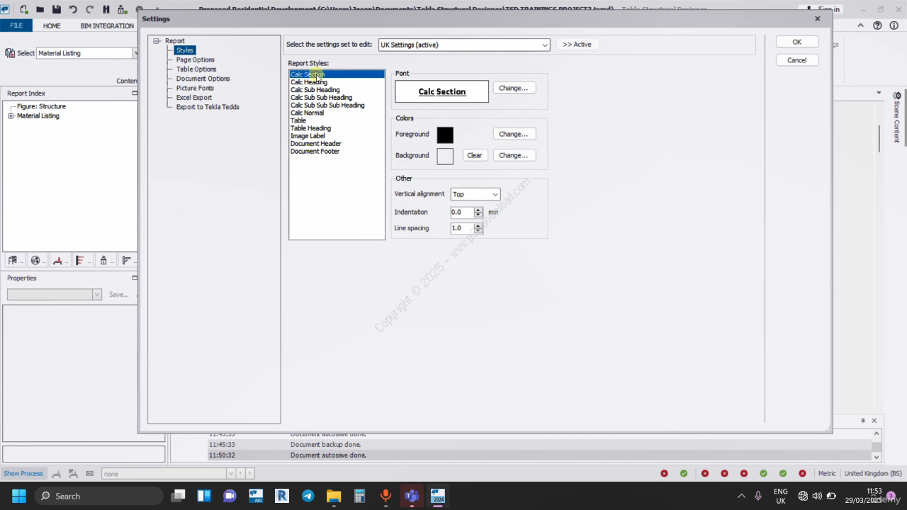Viewport: 907px width, 510px height.
Task: Click the Save icon in quick access toolbar
Action: [57, 9]
